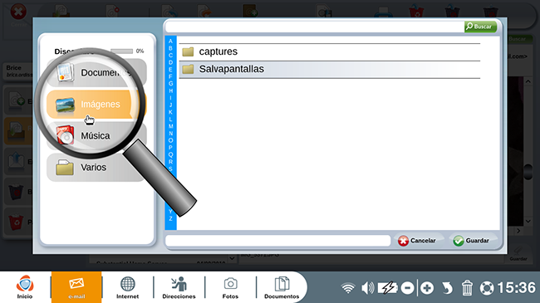The height and width of the screenshot is (303, 540).
Task: Open Direcciones from the bottom bar
Action: 179,287
